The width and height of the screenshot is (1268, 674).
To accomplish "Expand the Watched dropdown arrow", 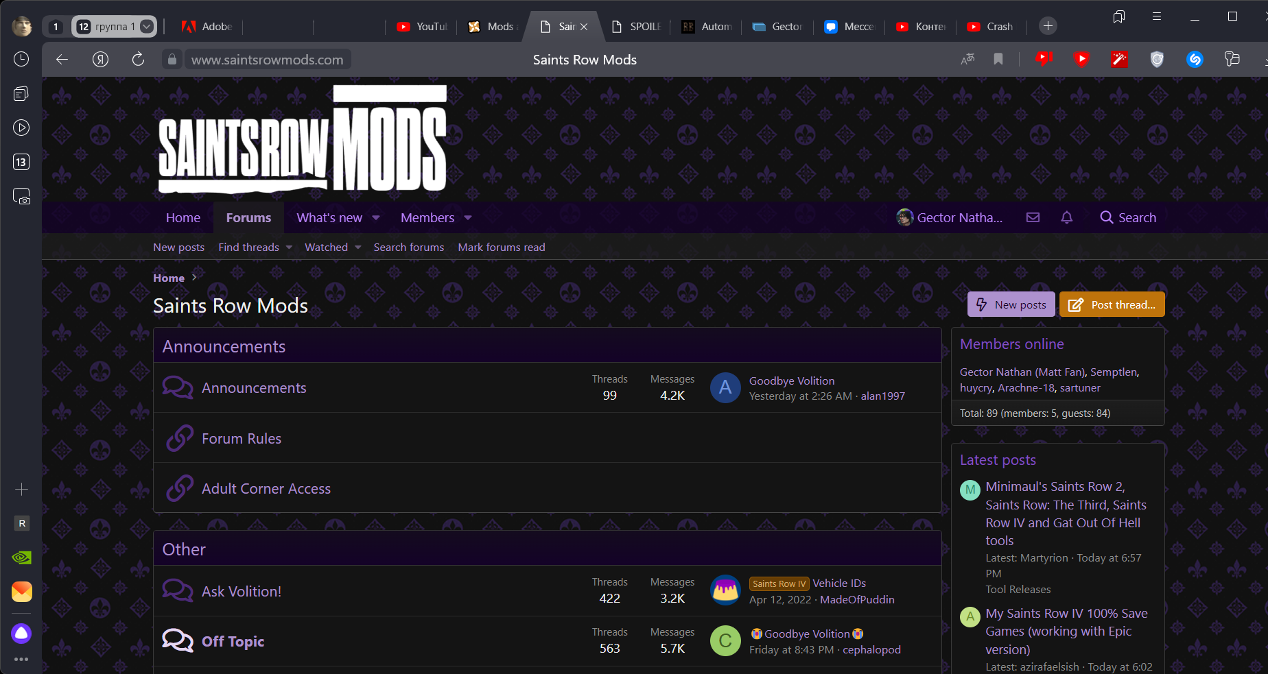I will [357, 248].
